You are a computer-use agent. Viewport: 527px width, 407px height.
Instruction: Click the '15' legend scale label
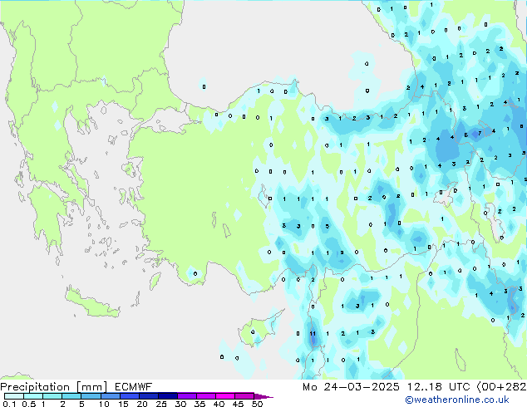pos(123,404)
